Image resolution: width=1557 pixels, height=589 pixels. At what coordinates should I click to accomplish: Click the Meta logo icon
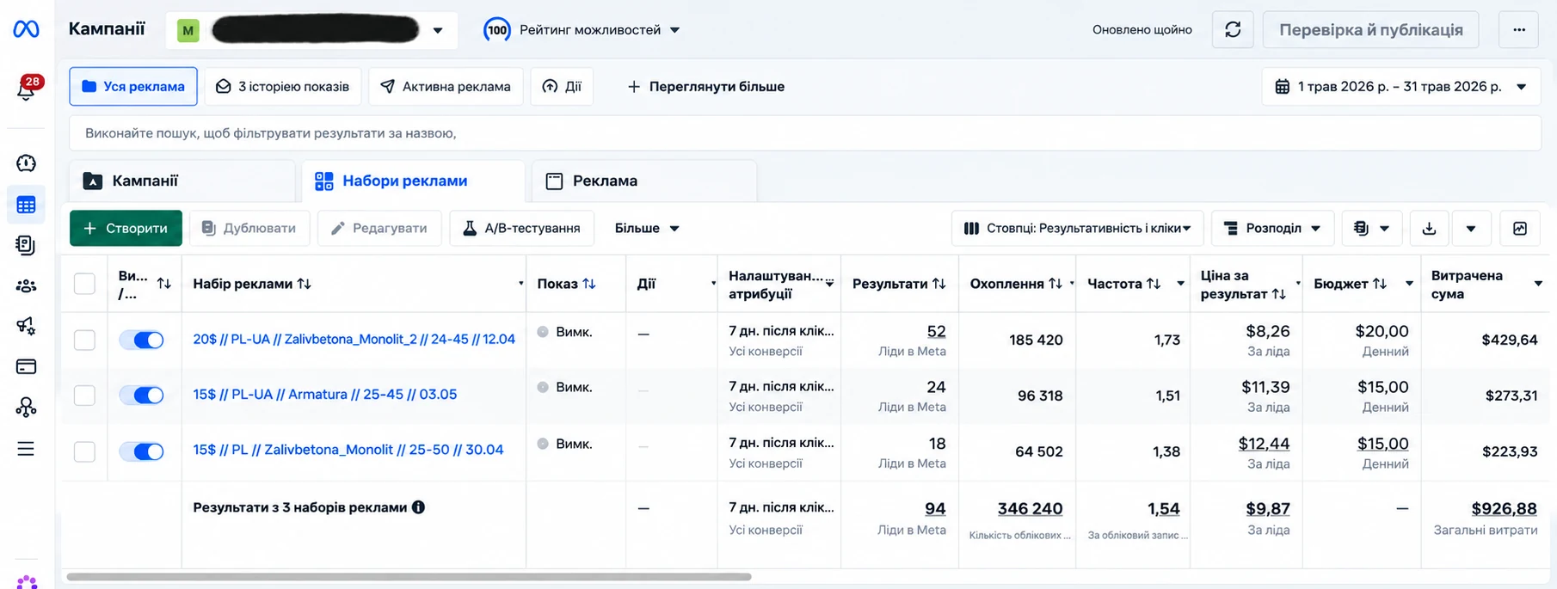click(x=27, y=29)
